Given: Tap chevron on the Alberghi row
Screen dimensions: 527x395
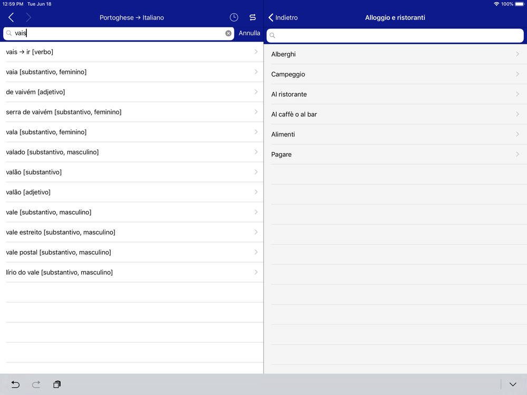Looking at the screenshot, I should (518, 54).
